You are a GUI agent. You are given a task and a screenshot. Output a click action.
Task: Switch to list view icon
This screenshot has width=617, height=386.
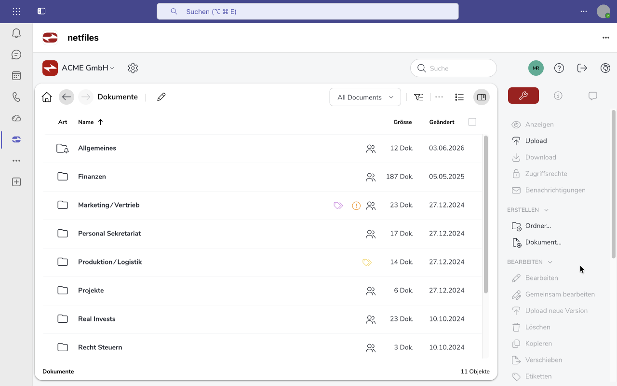459,97
